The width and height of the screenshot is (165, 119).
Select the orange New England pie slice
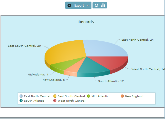75,68
